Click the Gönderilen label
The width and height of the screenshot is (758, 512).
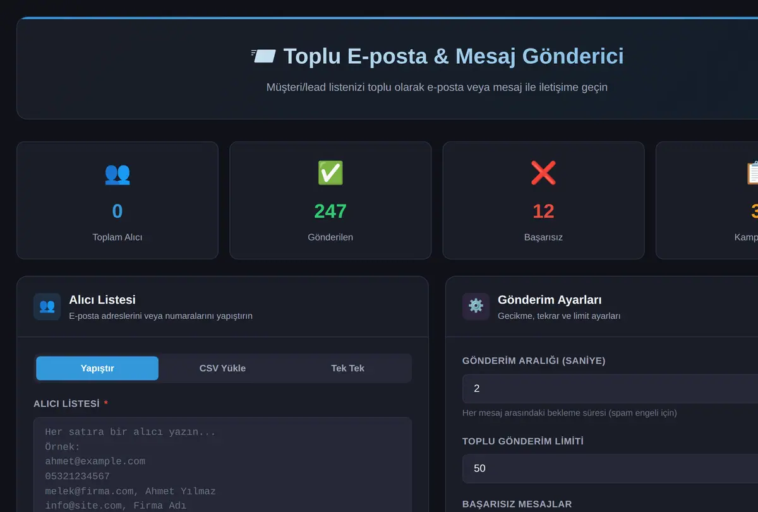pyautogui.click(x=330, y=237)
